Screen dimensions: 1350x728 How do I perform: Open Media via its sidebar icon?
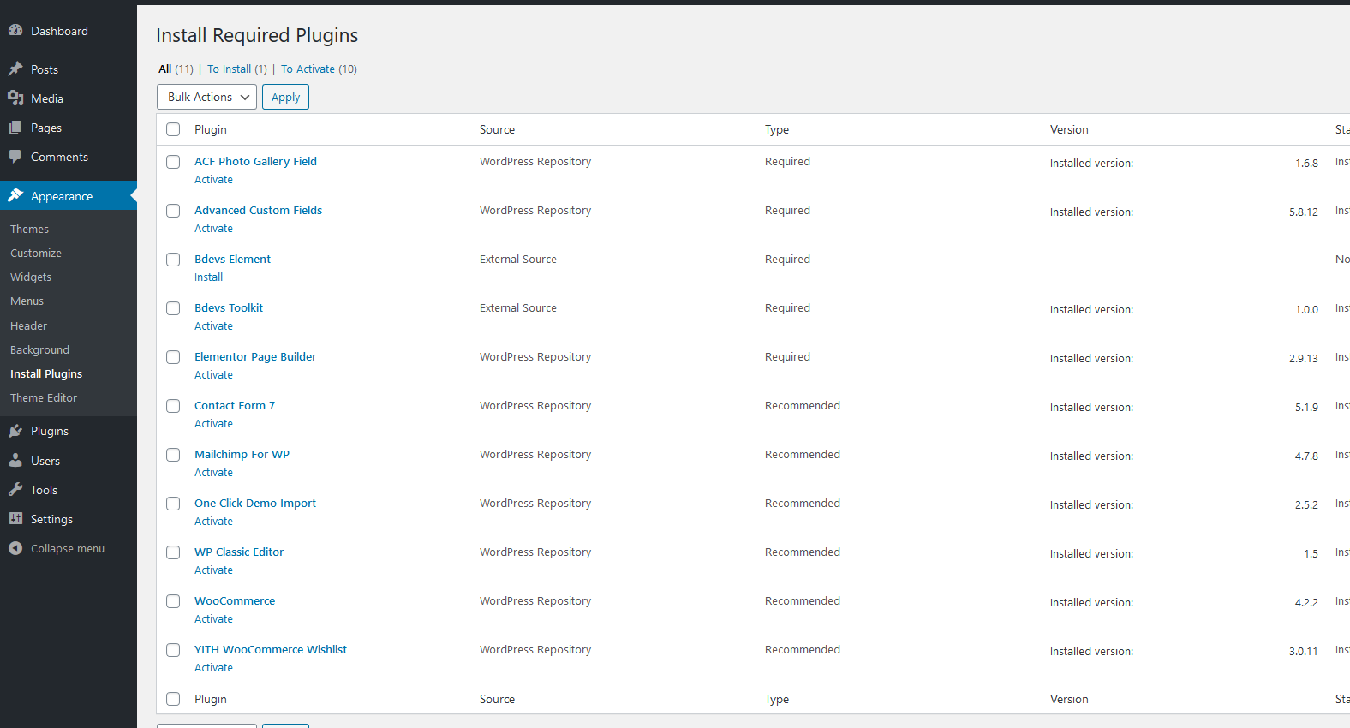15,98
